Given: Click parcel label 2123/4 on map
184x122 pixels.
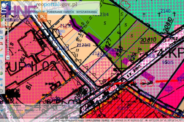Looking at the screenshot, I should (102, 15).
